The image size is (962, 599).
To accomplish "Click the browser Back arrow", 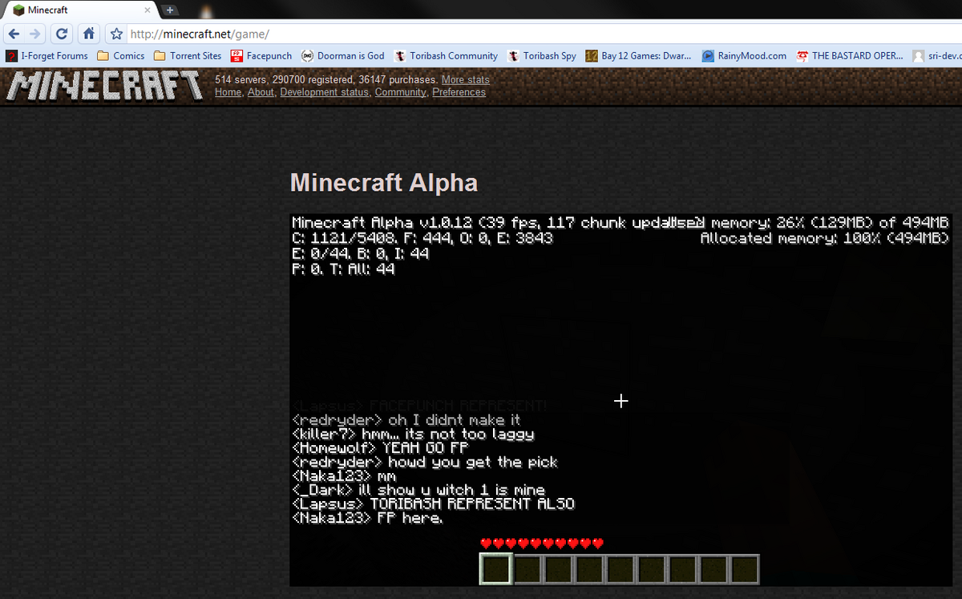I will coord(14,34).
